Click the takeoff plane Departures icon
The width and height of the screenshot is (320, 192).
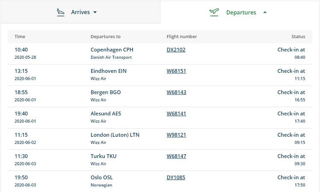click(214, 12)
